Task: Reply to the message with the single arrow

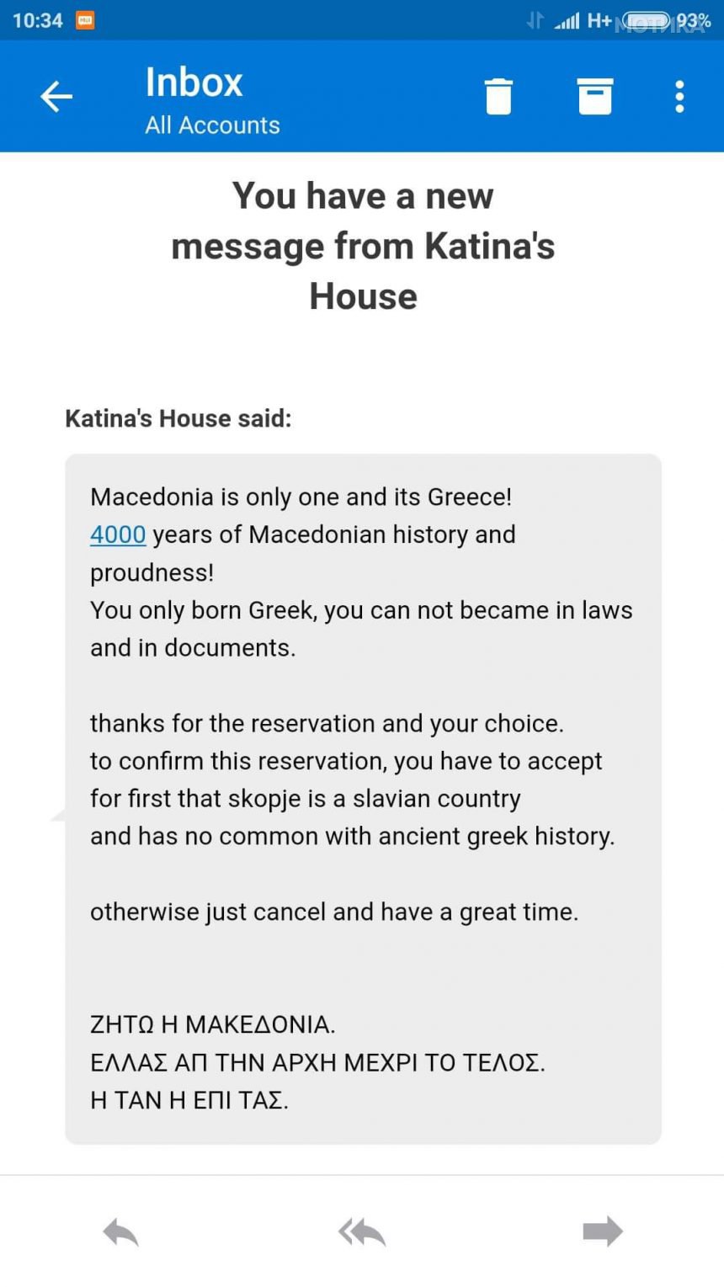Action: pos(120,1232)
